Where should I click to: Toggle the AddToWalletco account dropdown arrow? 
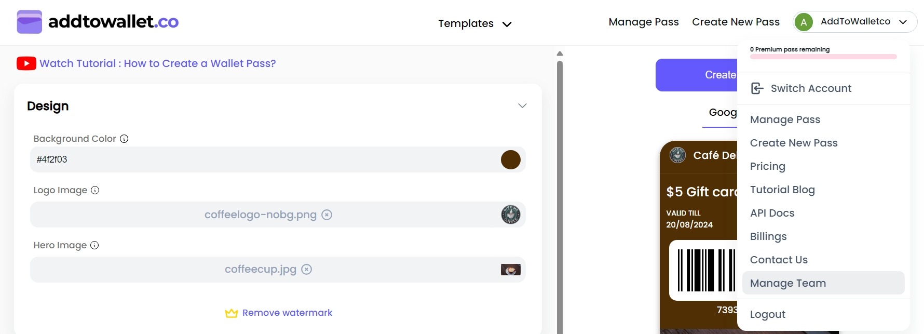coord(903,22)
